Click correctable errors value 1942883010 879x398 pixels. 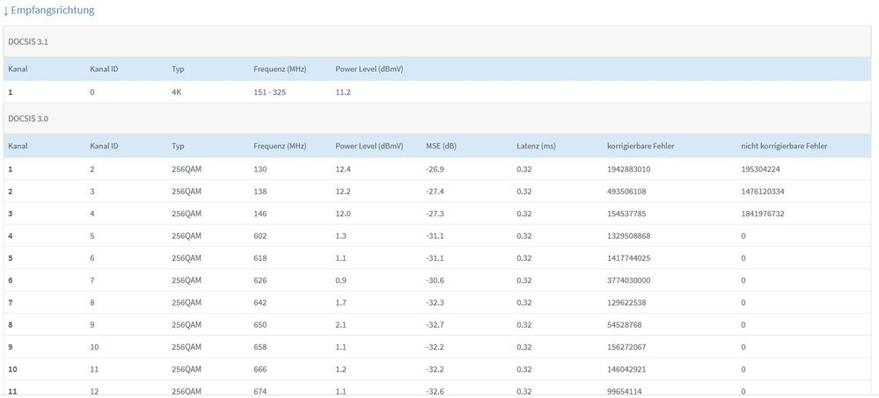click(x=629, y=169)
